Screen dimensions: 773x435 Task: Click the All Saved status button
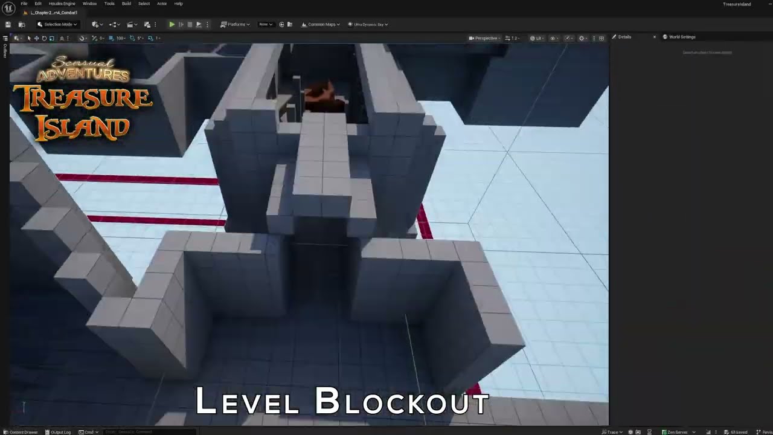coord(736,432)
